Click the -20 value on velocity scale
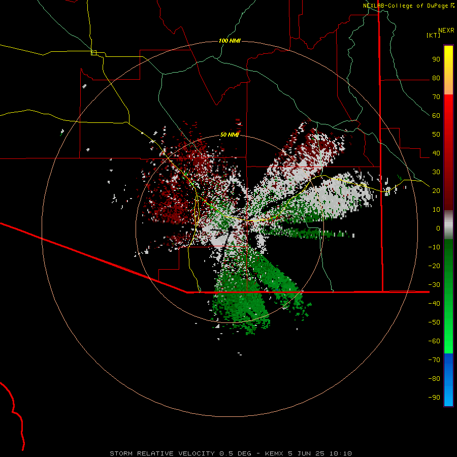This screenshot has width=457, height=457. coord(434,266)
